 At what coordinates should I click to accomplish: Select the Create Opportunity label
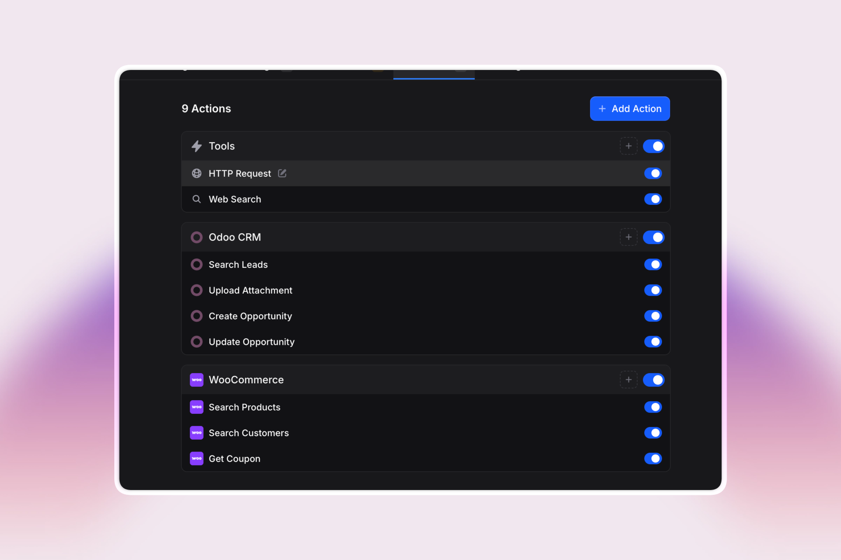[250, 316]
